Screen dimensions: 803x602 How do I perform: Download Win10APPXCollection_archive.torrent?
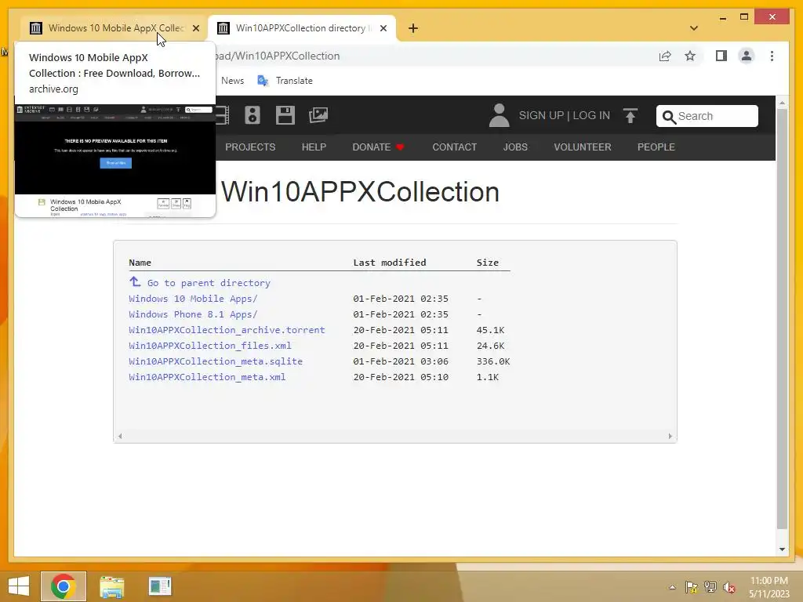pos(227,330)
